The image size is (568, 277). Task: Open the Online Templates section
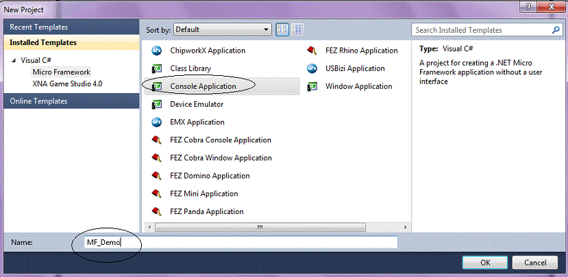point(71,101)
